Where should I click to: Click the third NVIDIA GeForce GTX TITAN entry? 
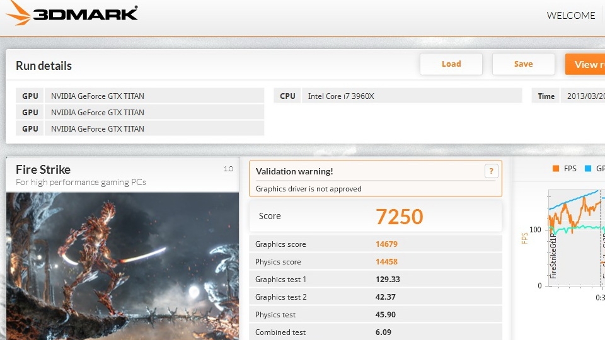pyautogui.click(x=154, y=128)
